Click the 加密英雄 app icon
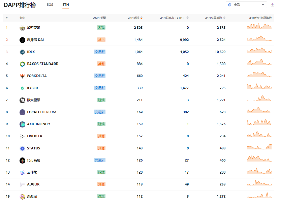The image size is (287, 205). coord(22,28)
